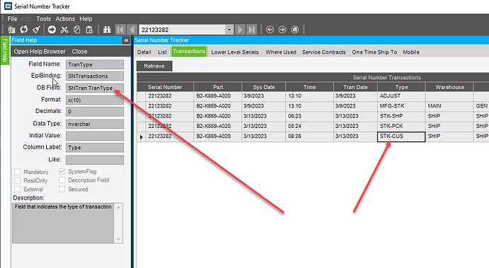
Task: Click the Refresh toolbar icon
Action: pos(24,30)
